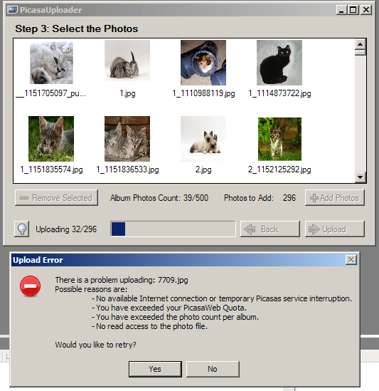The width and height of the screenshot is (379, 391).
Task: Click the filename label 2.jpg
Action: point(203,170)
